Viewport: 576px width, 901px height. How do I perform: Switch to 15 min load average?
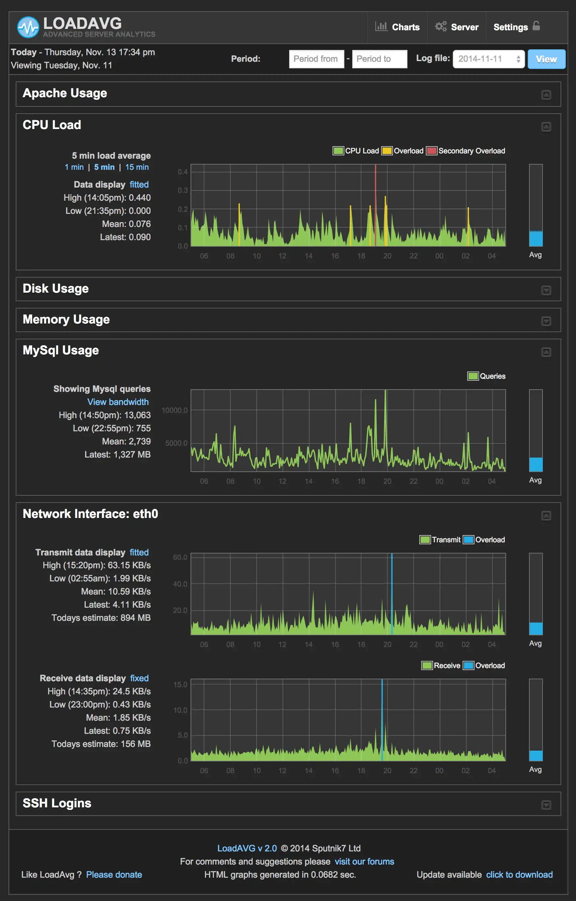[137, 167]
